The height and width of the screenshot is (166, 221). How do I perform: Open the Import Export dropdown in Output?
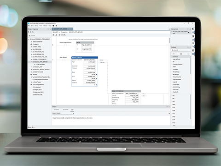(63, 113)
